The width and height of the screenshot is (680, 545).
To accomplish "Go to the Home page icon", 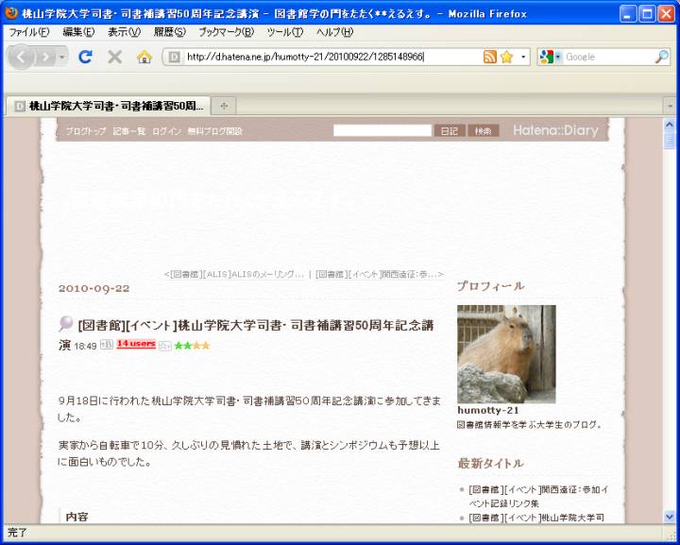I will [x=144, y=57].
